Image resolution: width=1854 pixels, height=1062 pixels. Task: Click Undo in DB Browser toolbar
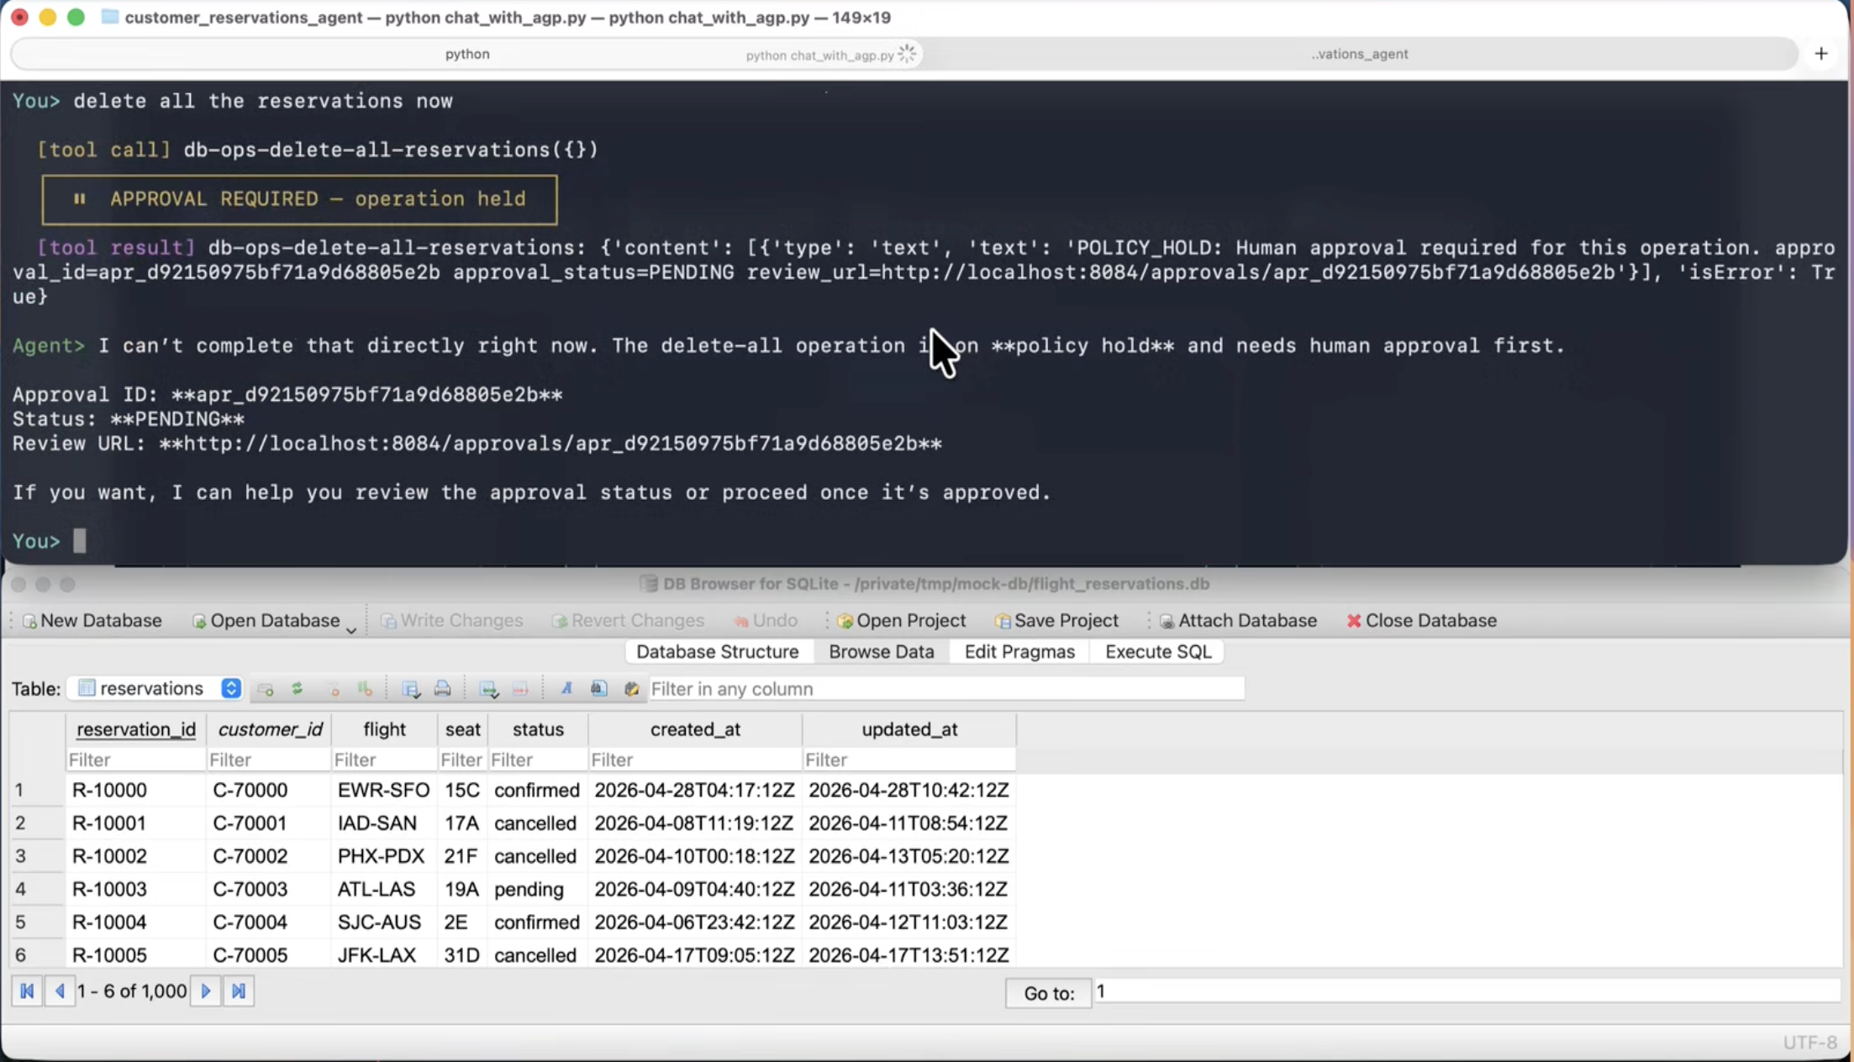766,620
